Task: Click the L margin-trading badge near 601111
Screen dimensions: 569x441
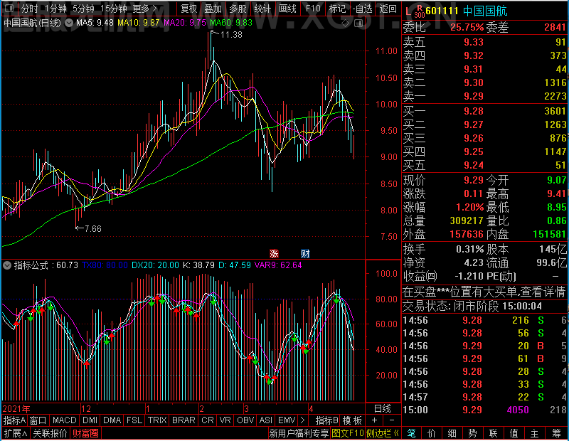Action: 408,11
